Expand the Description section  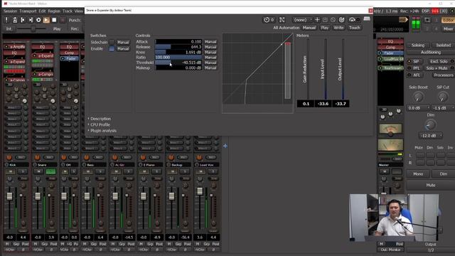tap(100, 119)
